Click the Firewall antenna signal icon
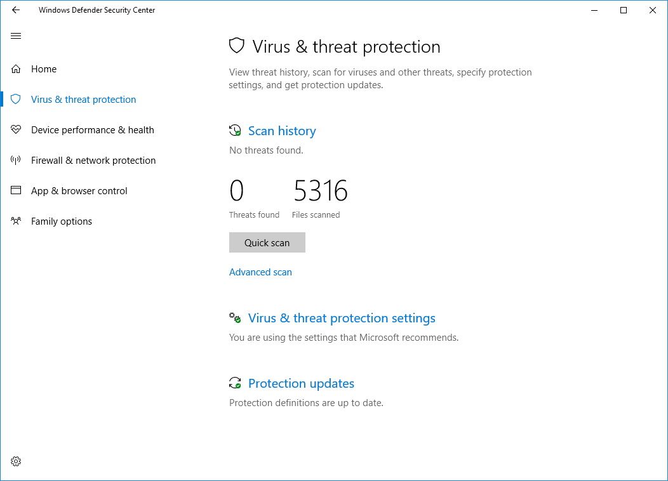 (16, 160)
